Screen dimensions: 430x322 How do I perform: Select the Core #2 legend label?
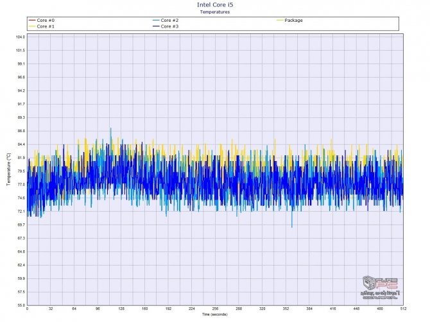tap(169, 21)
